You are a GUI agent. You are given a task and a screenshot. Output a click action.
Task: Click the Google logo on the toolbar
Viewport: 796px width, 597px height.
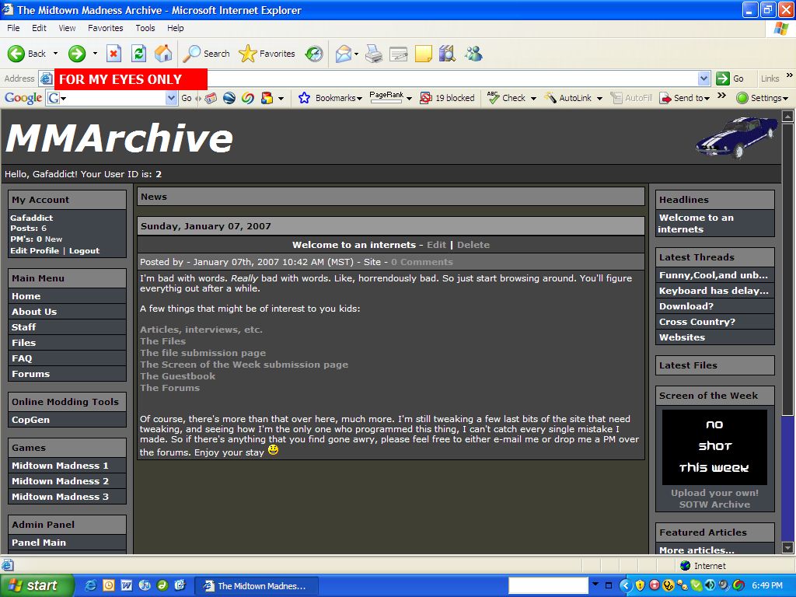23,98
